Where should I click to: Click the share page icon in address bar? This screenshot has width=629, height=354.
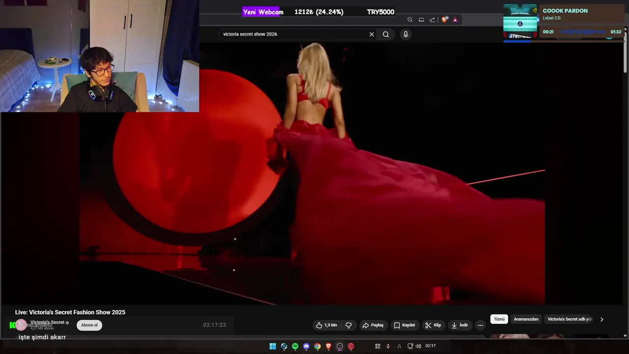(x=432, y=20)
